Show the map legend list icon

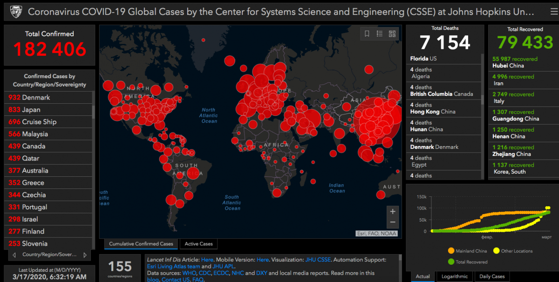click(x=380, y=34)
